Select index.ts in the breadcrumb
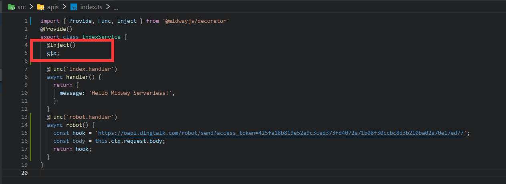 coord(91,7)
